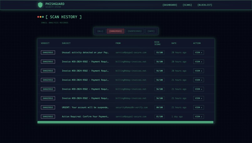Screen dimensions: 252x143
Task: Click the horizontal green table scrollbar
Action: pyautogui.click(x=125, y=122)
